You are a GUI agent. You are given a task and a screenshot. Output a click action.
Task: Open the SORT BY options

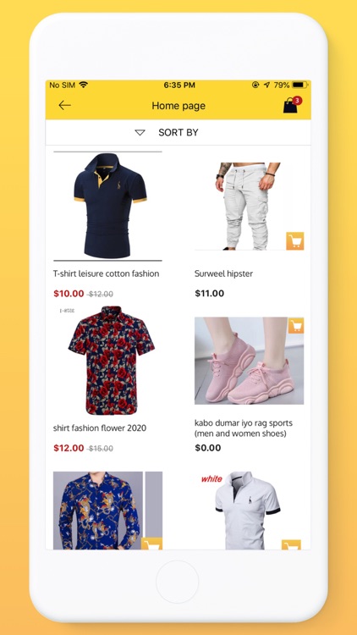coord(178,132)
